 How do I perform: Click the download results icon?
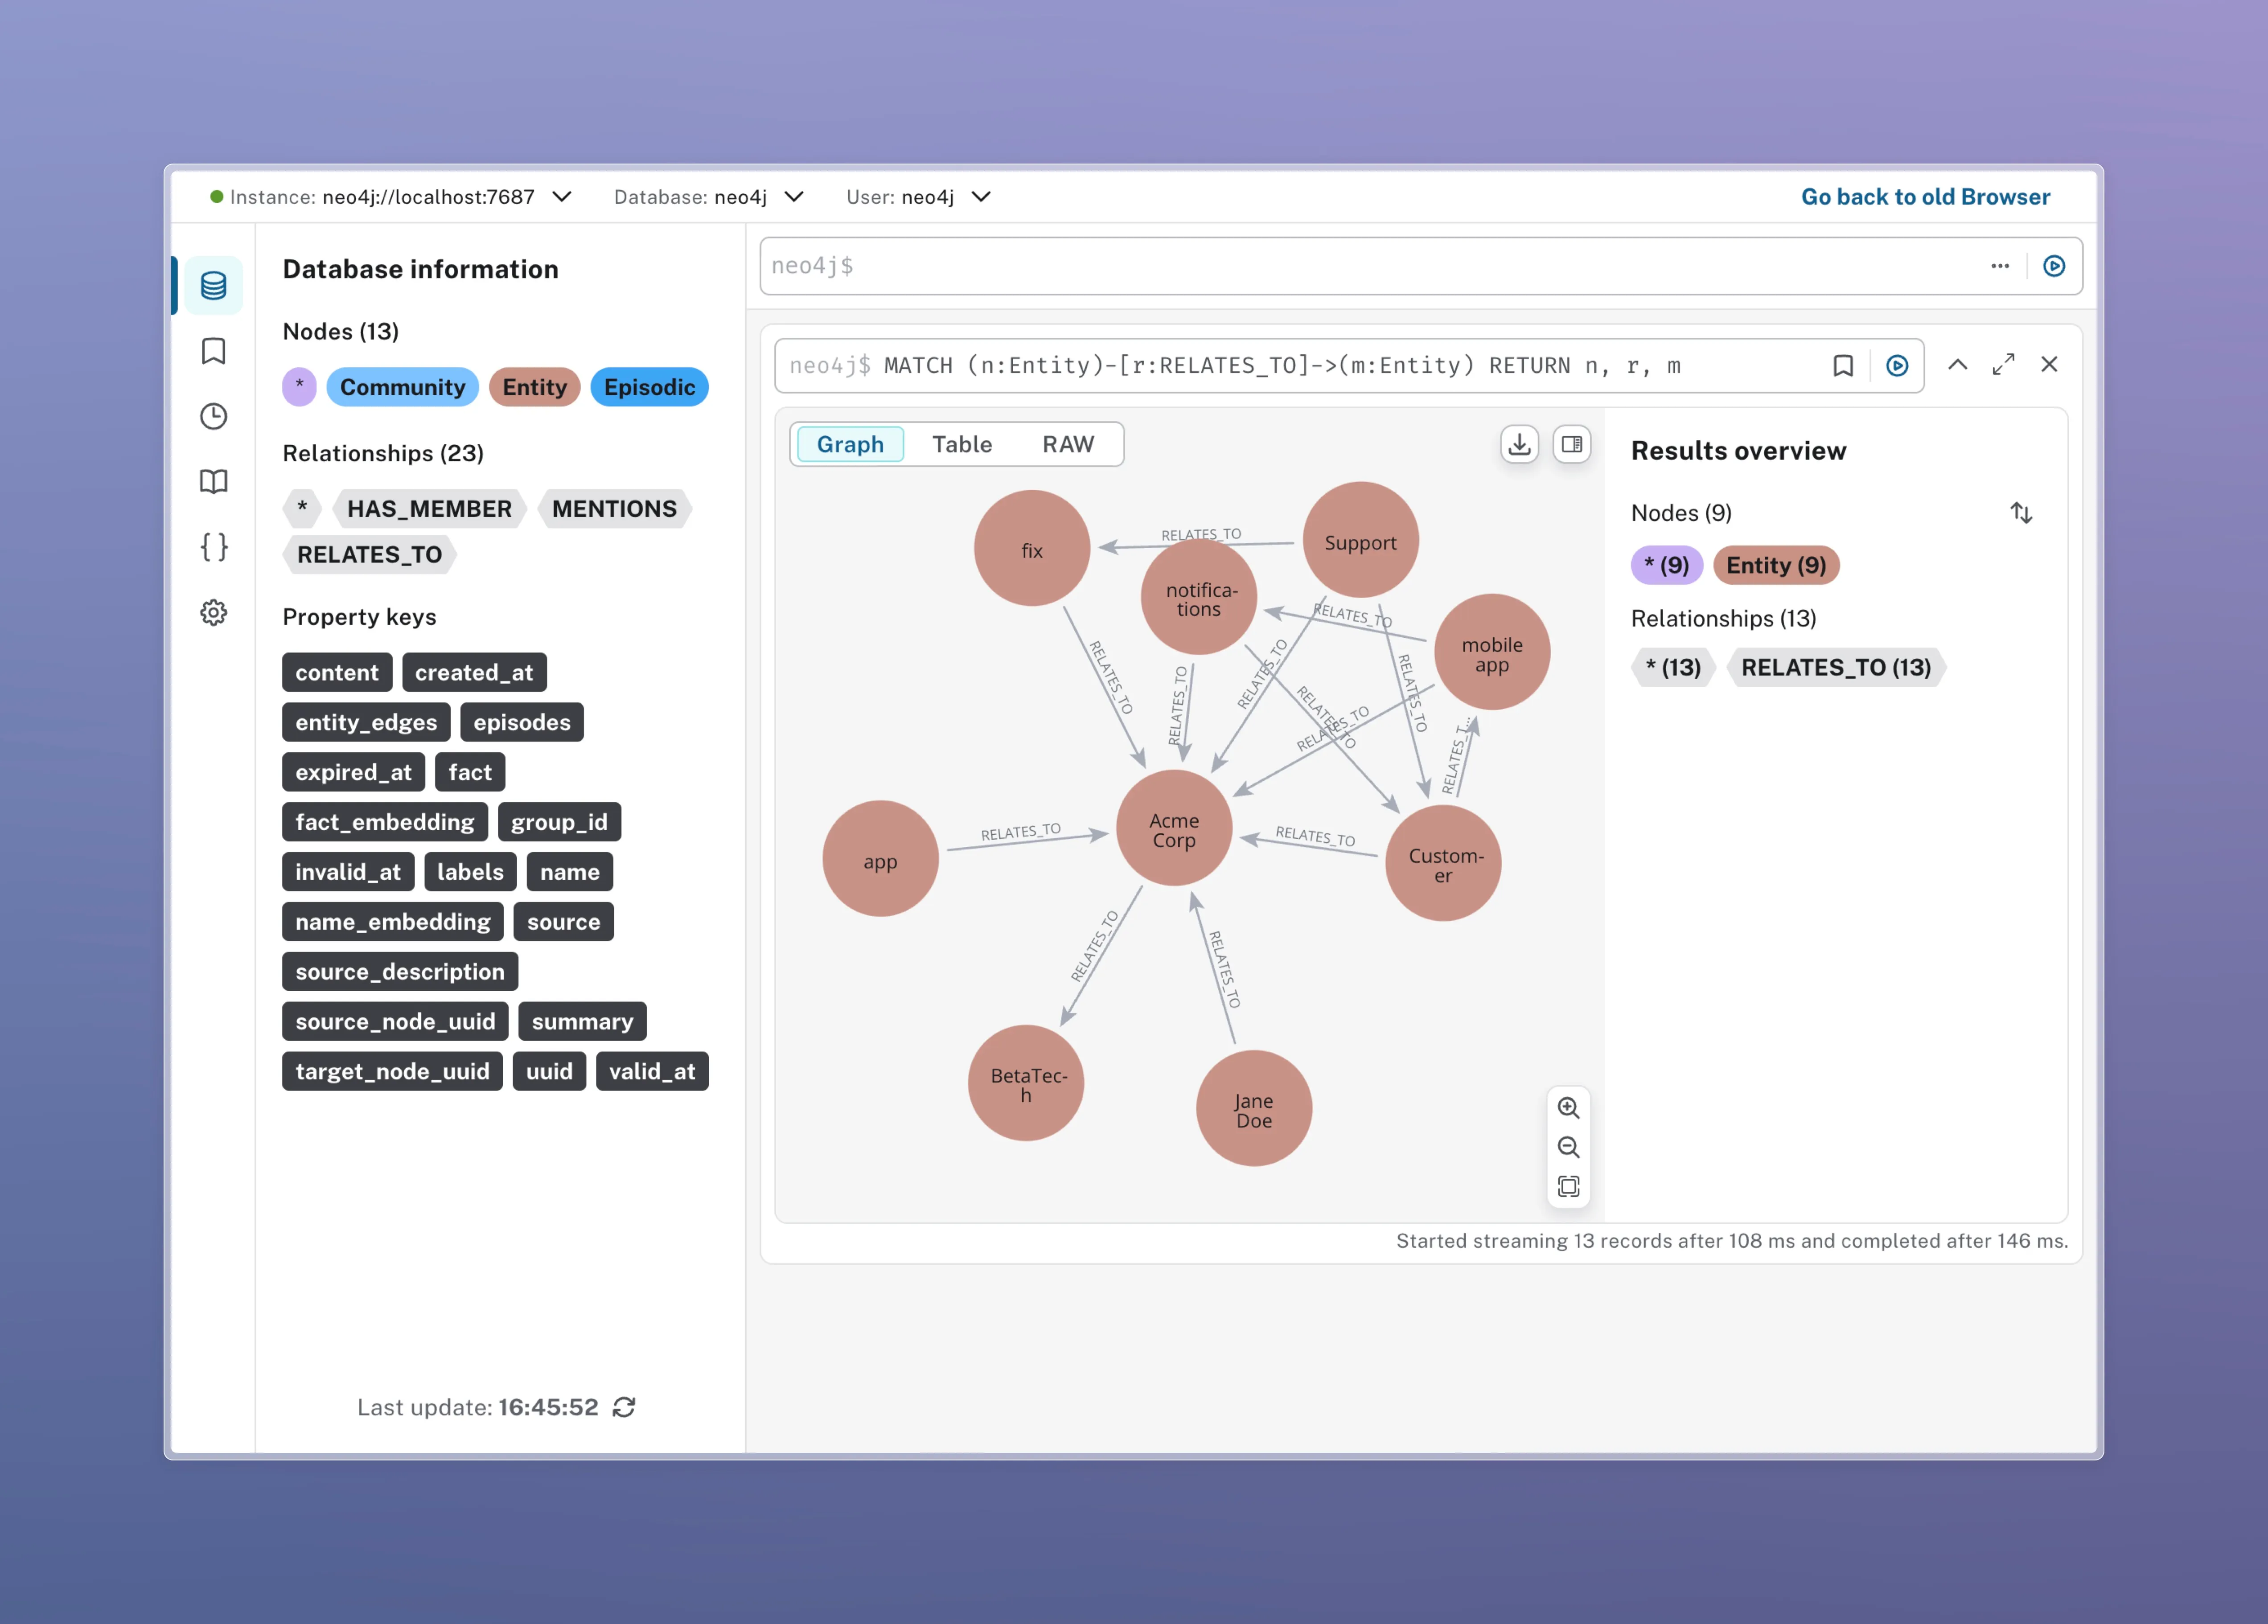click(1519, 444)
